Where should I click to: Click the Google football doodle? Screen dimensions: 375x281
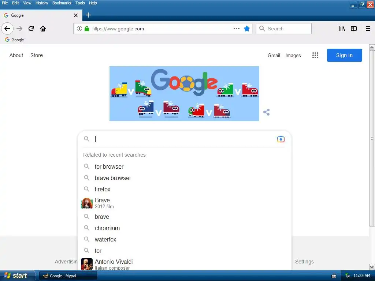tap(184, 93)
